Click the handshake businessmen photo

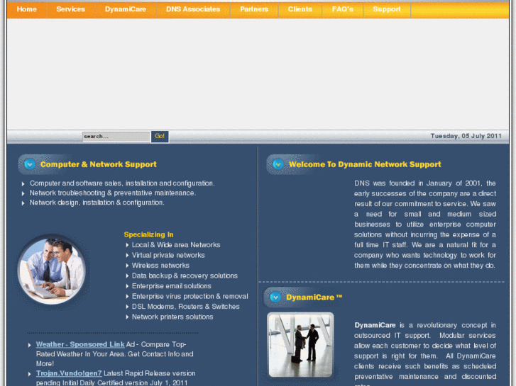pyautogui.click(x=300, y=345)
